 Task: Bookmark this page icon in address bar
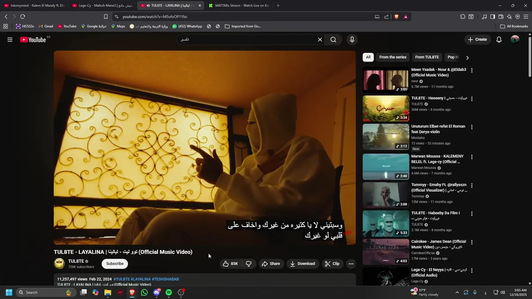click(x=106, y=17)
